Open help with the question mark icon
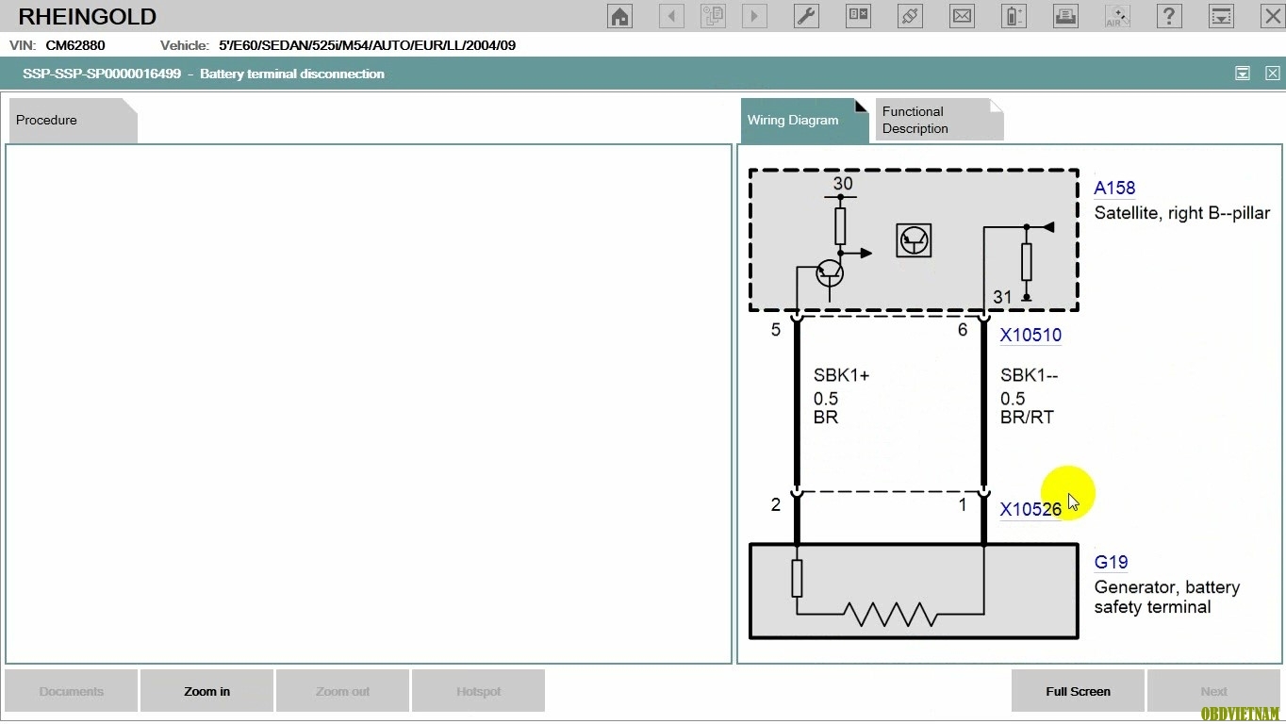This screenshot has height=724, width=1286. tap(1169, 16)
